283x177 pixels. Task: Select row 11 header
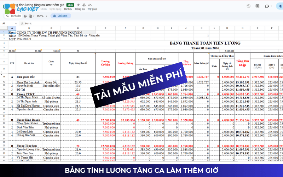[x=4, y=77]
